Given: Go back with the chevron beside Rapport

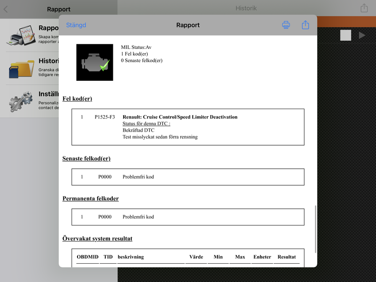Looking at the screenshot, I should (x=6, y=9).
